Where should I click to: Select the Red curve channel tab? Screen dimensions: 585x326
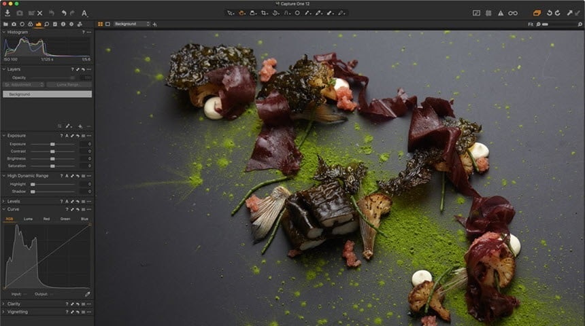(46, 219)
